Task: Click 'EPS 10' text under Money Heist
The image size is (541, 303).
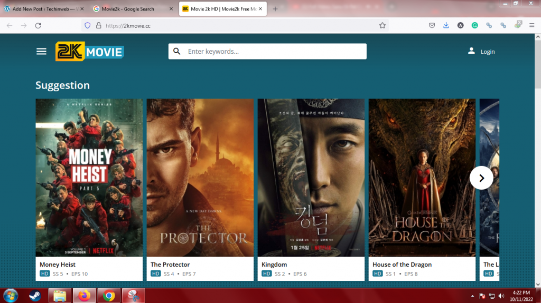Action: point(79,274)
